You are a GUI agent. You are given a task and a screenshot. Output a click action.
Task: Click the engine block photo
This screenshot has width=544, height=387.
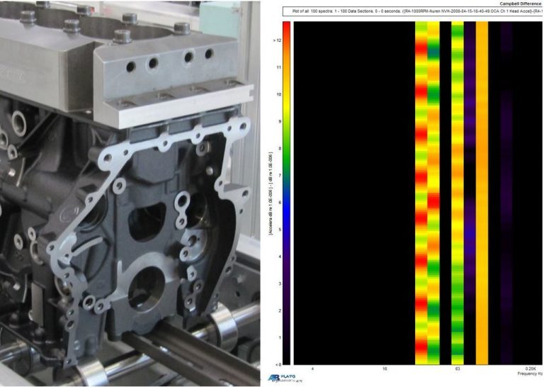(130, 193)
